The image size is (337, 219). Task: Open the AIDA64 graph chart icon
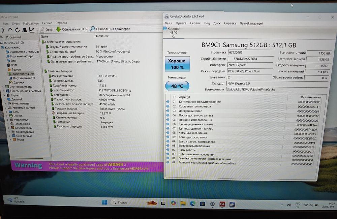[32, 30]
